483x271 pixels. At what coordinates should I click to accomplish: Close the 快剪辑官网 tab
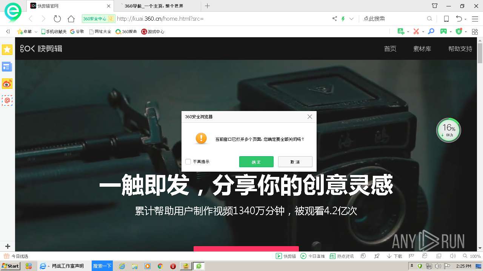109,6
